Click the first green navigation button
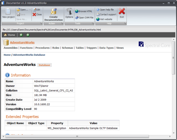Screen dimensions: 177x140 point(21,35)
